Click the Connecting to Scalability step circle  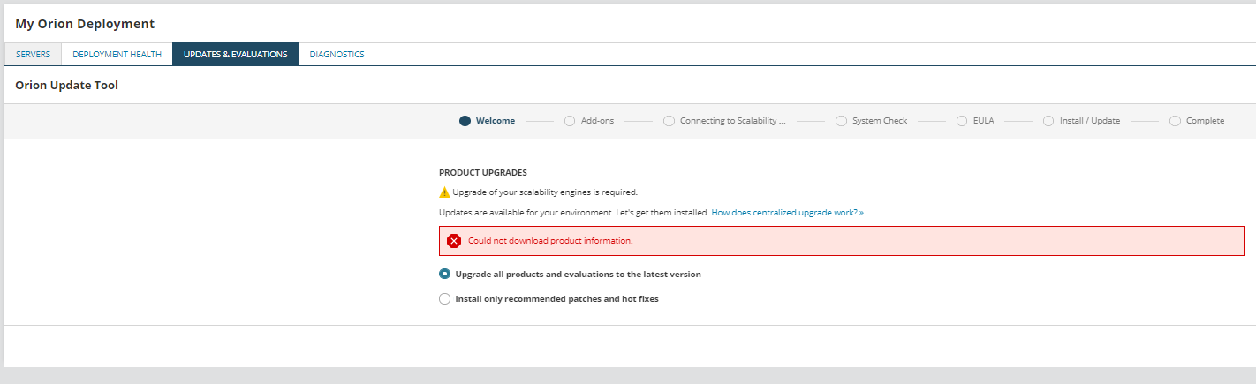(669, 121)
